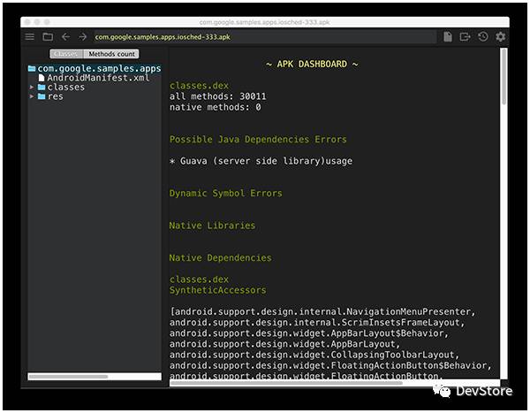Viewport: 530px width, 413px height.
Task: Click the 'APK DASHBOARD' heading
Action: point(312,64)
